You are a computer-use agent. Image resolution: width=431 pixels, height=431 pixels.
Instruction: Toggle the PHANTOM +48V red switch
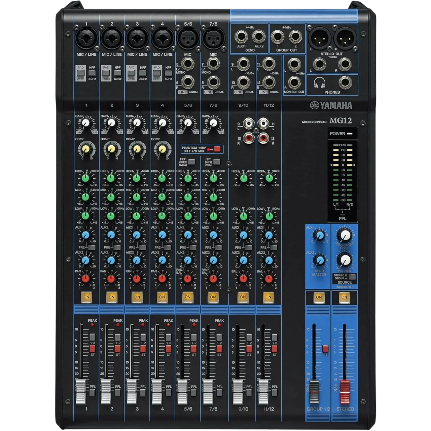[217, 149]
